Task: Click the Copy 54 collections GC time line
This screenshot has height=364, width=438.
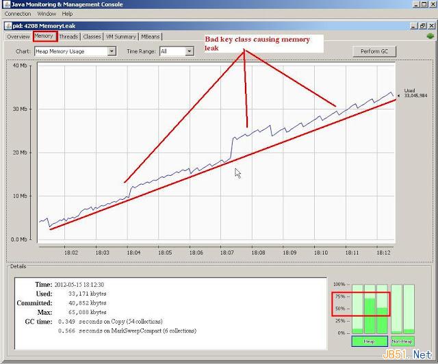Action: 110,322
